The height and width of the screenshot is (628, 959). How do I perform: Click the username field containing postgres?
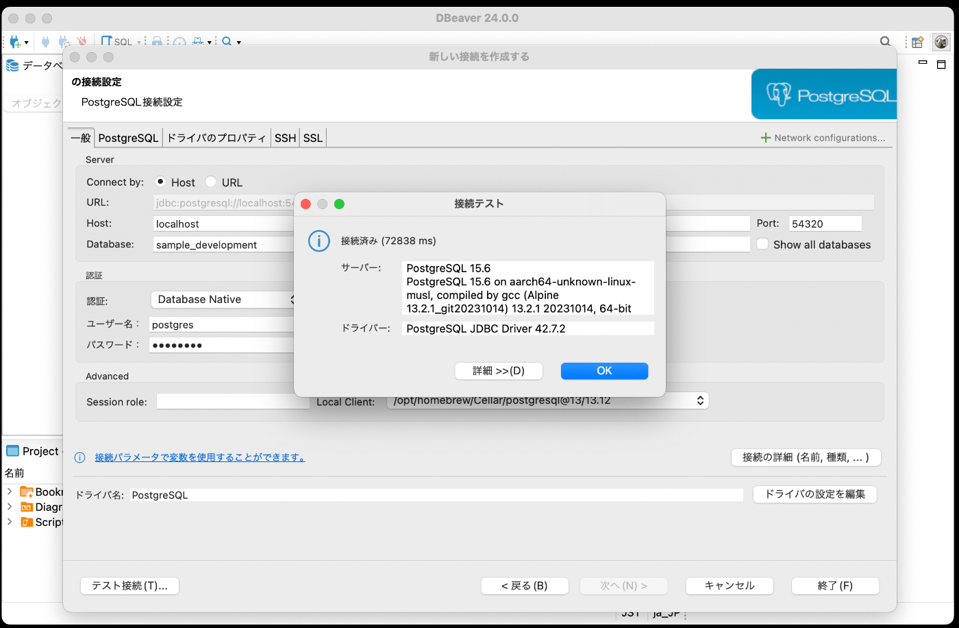click(222, 324)
